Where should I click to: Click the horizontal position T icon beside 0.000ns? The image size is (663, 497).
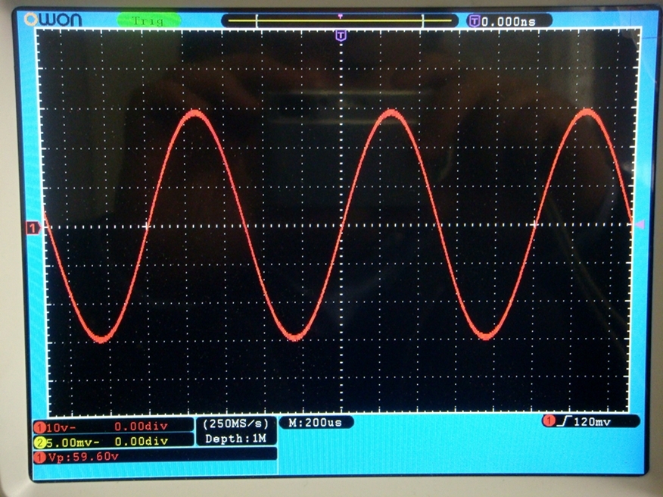[475, 20]
